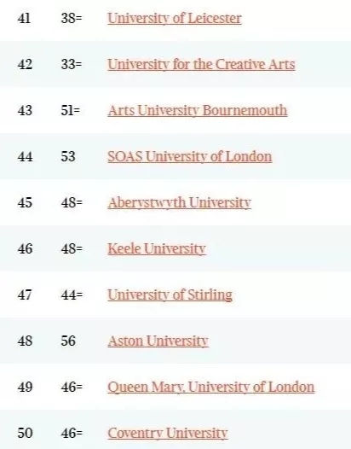This screenshot has height=449, width=351.
Task: Click rank number 41 in first row
Action: pyautogui.click(x=24, y=18)
